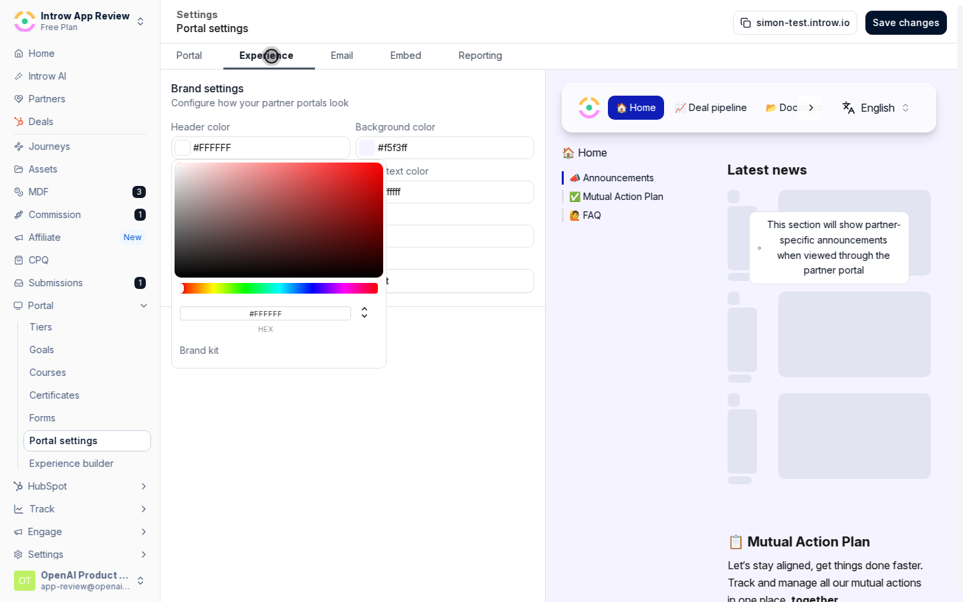Click the Engage megaphone icon
The height and width of the screenshot is (602, 963).
(18, 532)
